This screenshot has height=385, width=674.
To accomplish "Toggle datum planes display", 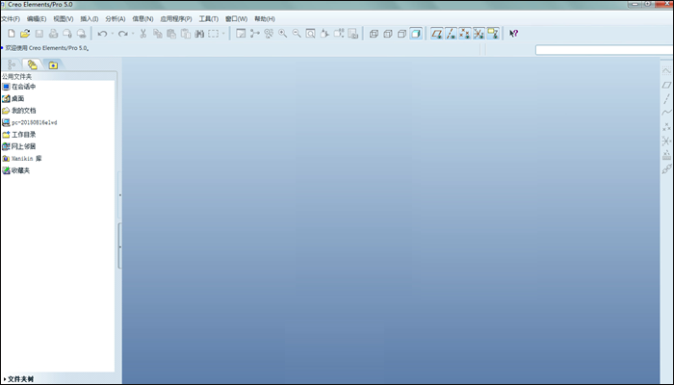I will [x=437, y=34].
